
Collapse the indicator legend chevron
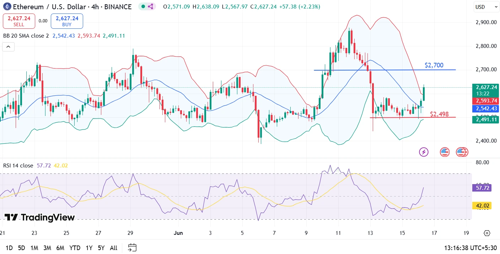click(8, 46)
